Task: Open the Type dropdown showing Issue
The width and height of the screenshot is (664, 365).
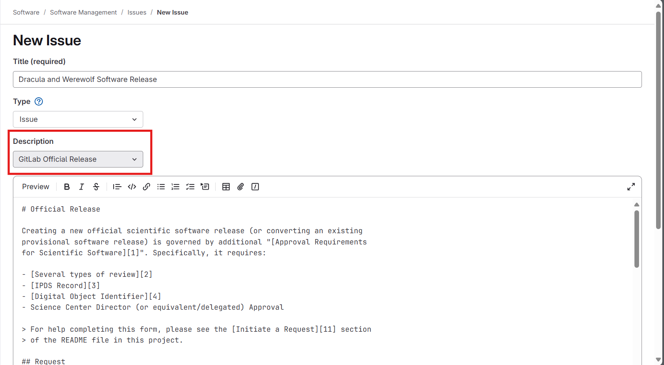Action: pos(78,119)
